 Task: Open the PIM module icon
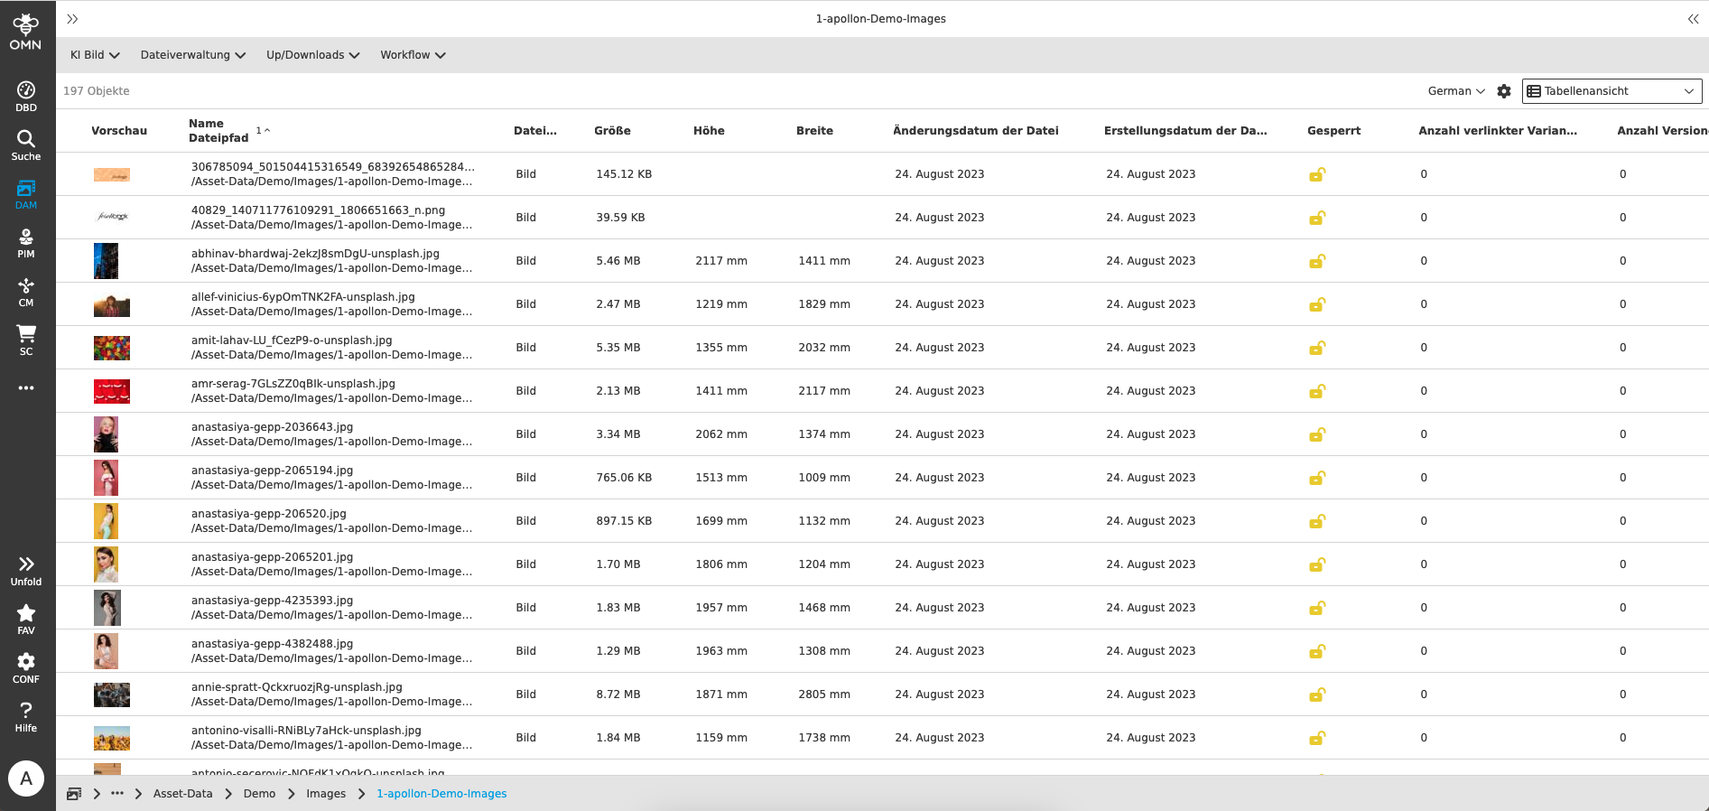26,242
